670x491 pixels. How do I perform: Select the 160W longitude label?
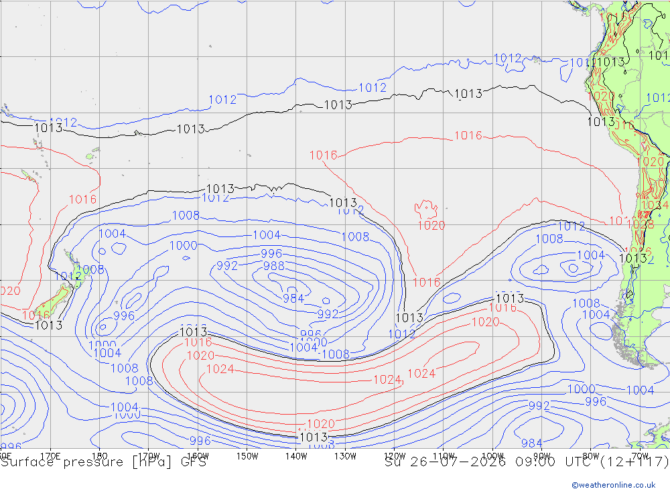tap(198, 456)
